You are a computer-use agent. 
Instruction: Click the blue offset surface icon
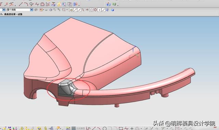(x=64, y=4)
